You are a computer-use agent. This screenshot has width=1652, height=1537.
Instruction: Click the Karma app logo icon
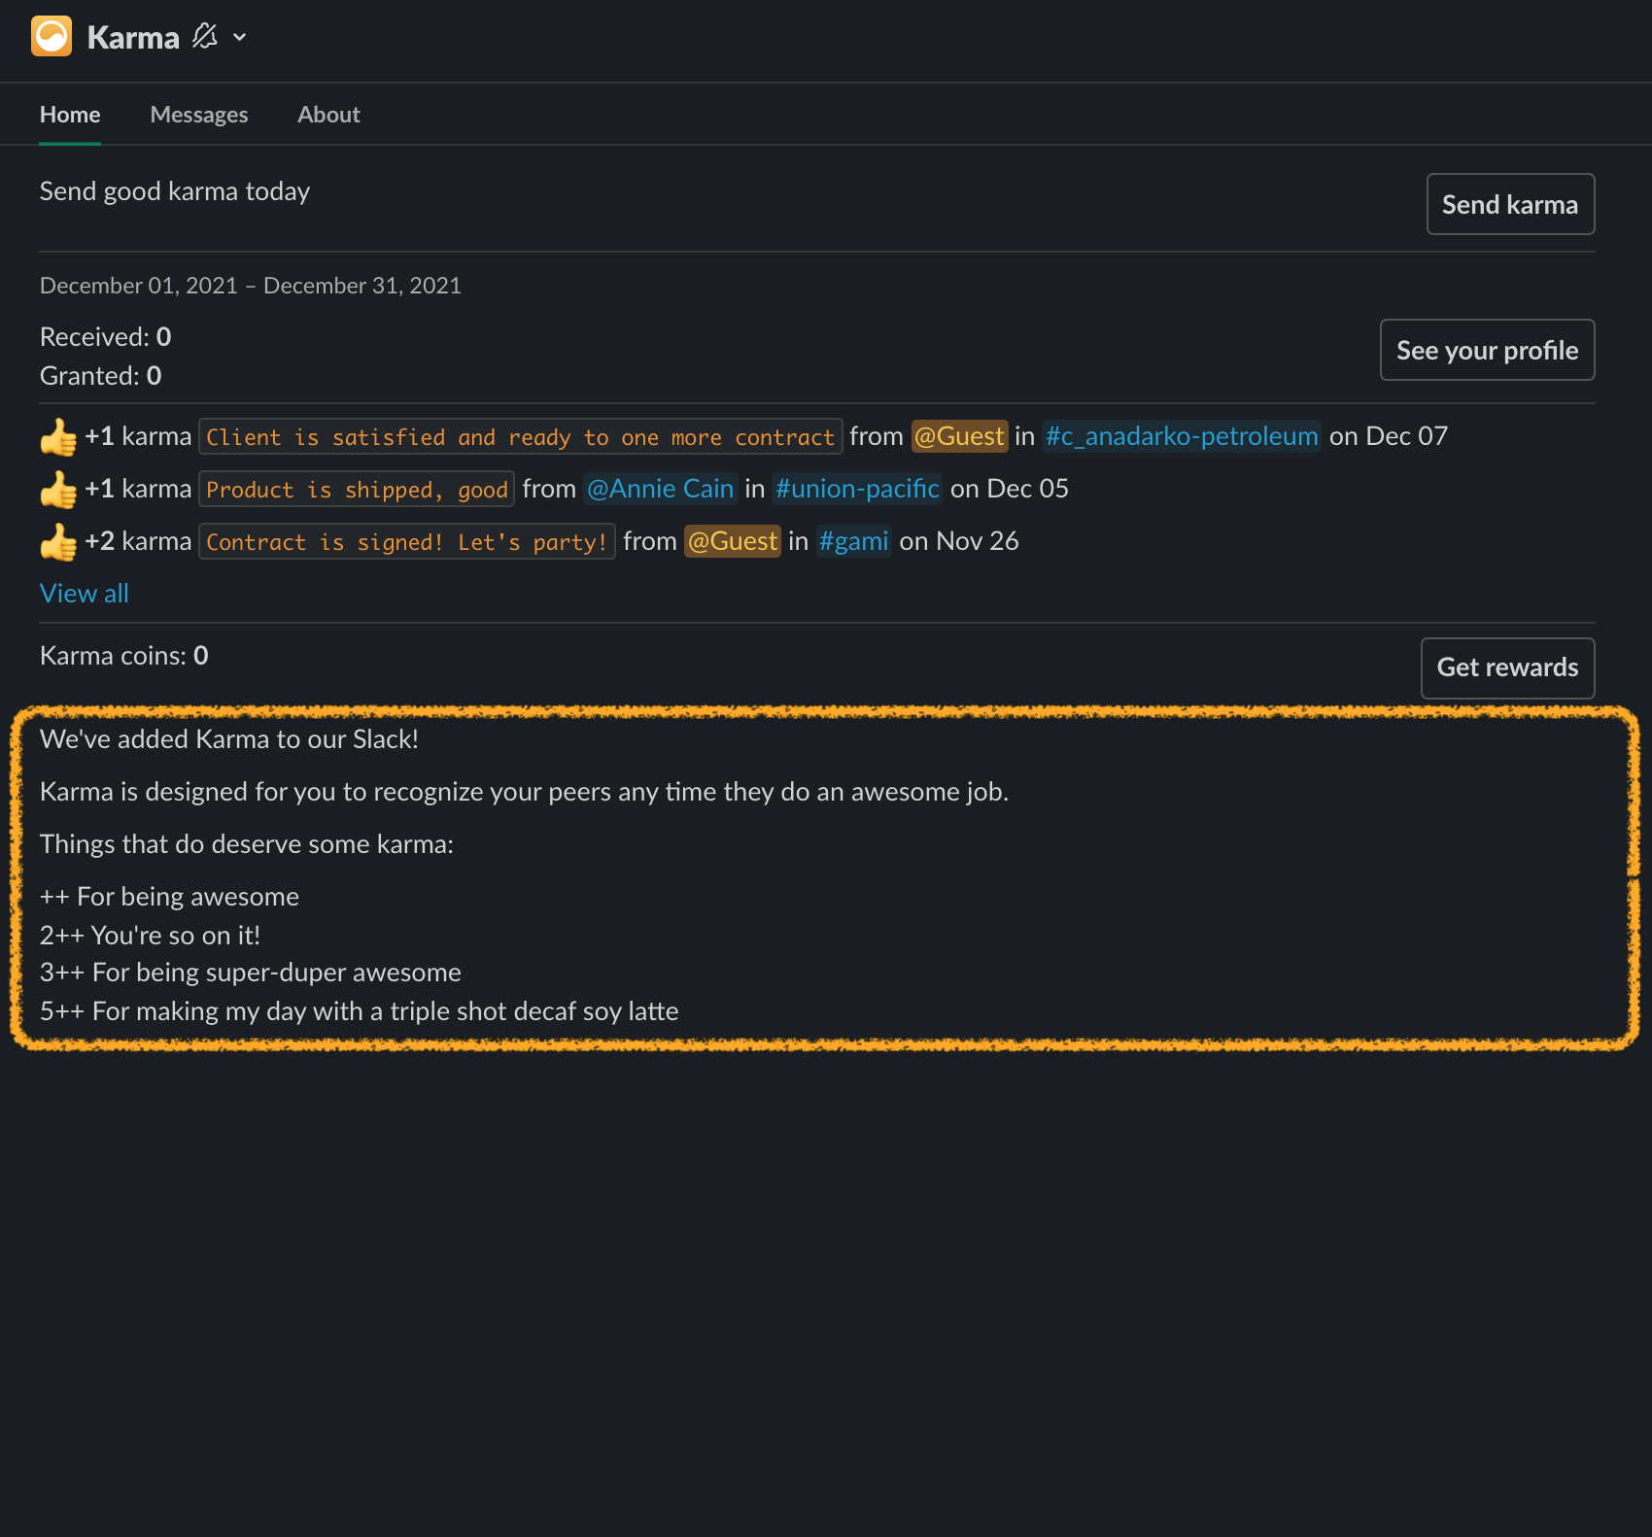tap(52, 36)
